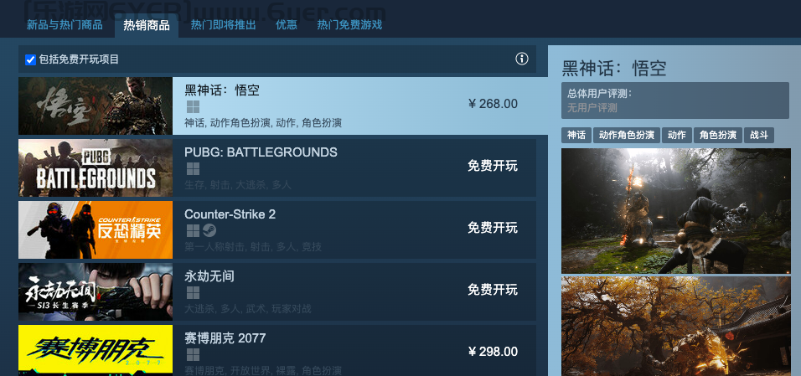
Task: Select the 优惠 tab
Action: coord(287,25)
